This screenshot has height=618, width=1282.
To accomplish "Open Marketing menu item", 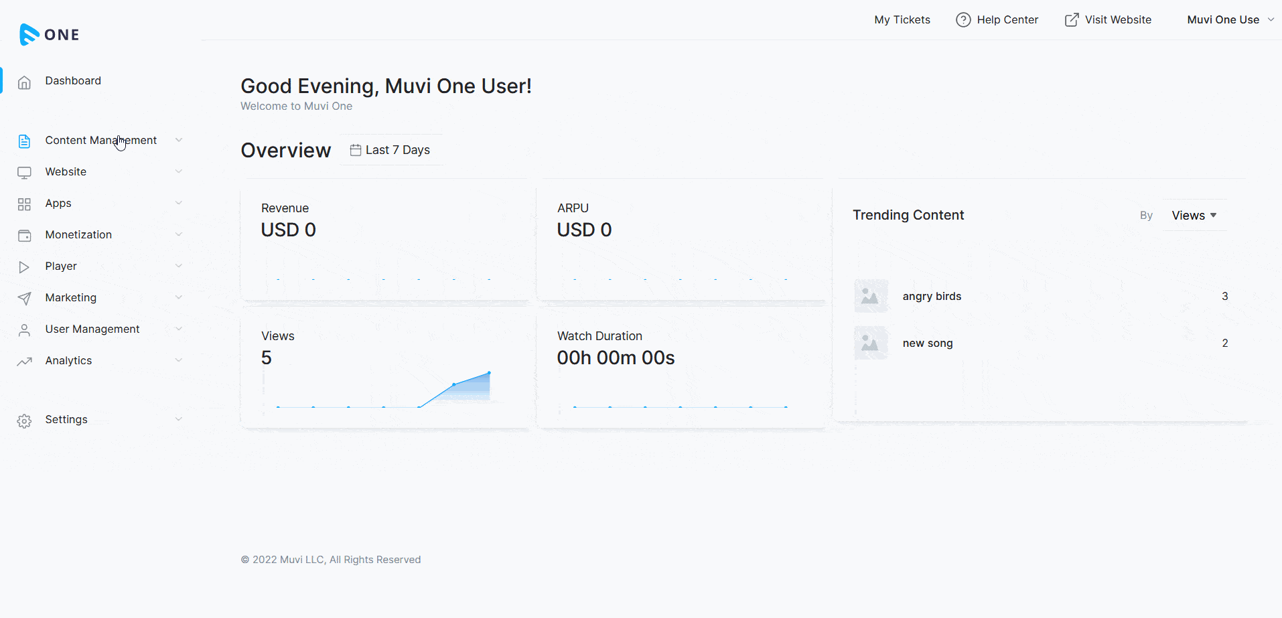I will 71,297.
